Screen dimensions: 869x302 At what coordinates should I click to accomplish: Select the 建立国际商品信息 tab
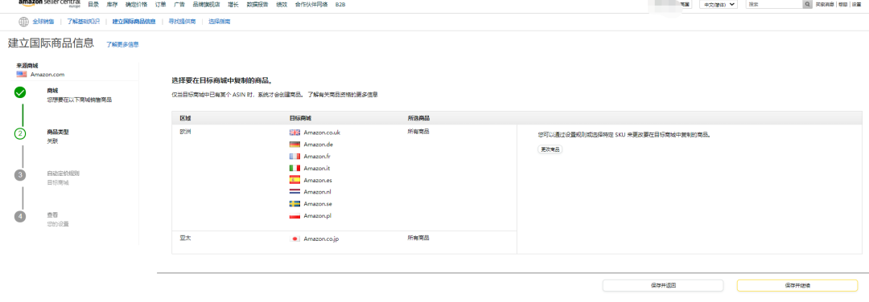point(134,22)
